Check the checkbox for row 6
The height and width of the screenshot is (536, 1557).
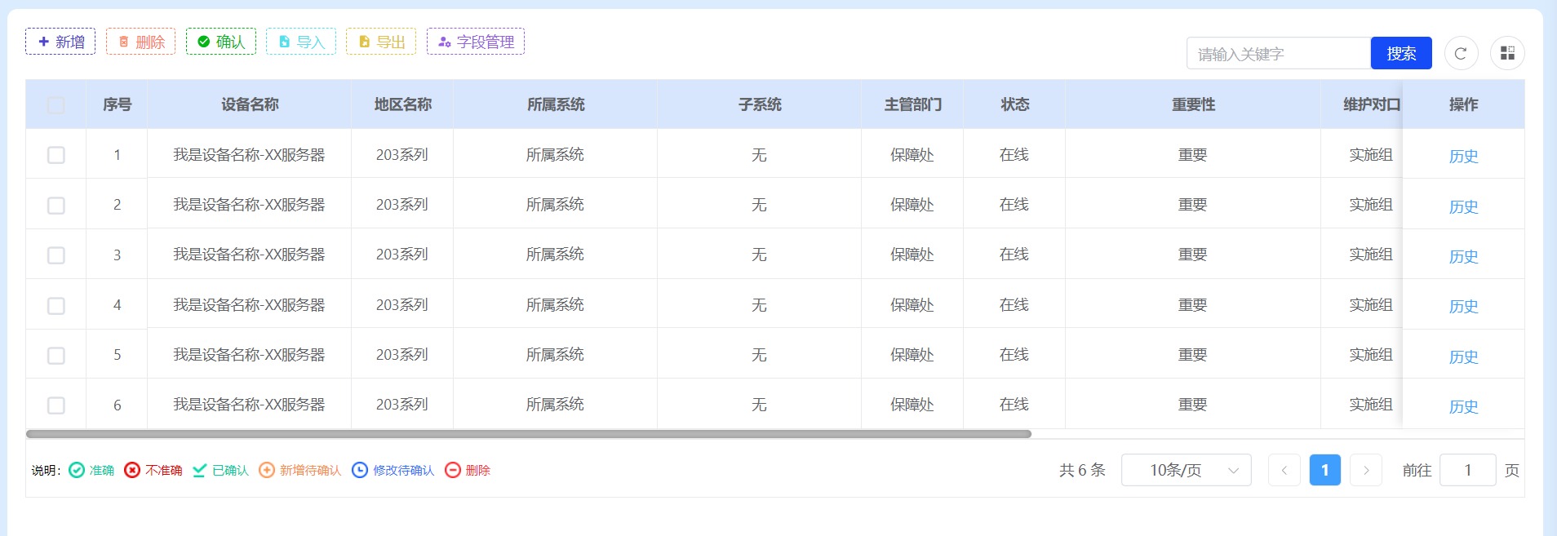[x=55, y=405]
